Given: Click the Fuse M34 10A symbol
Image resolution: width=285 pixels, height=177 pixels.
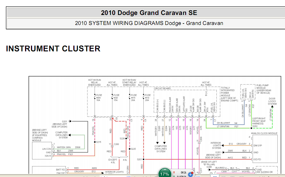Looking at the screenshot, I should (x=95, y=97).
